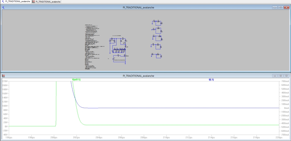Click the bottom small subcircuit on the right
Viewport: 291px width, 141px height.
157,55
